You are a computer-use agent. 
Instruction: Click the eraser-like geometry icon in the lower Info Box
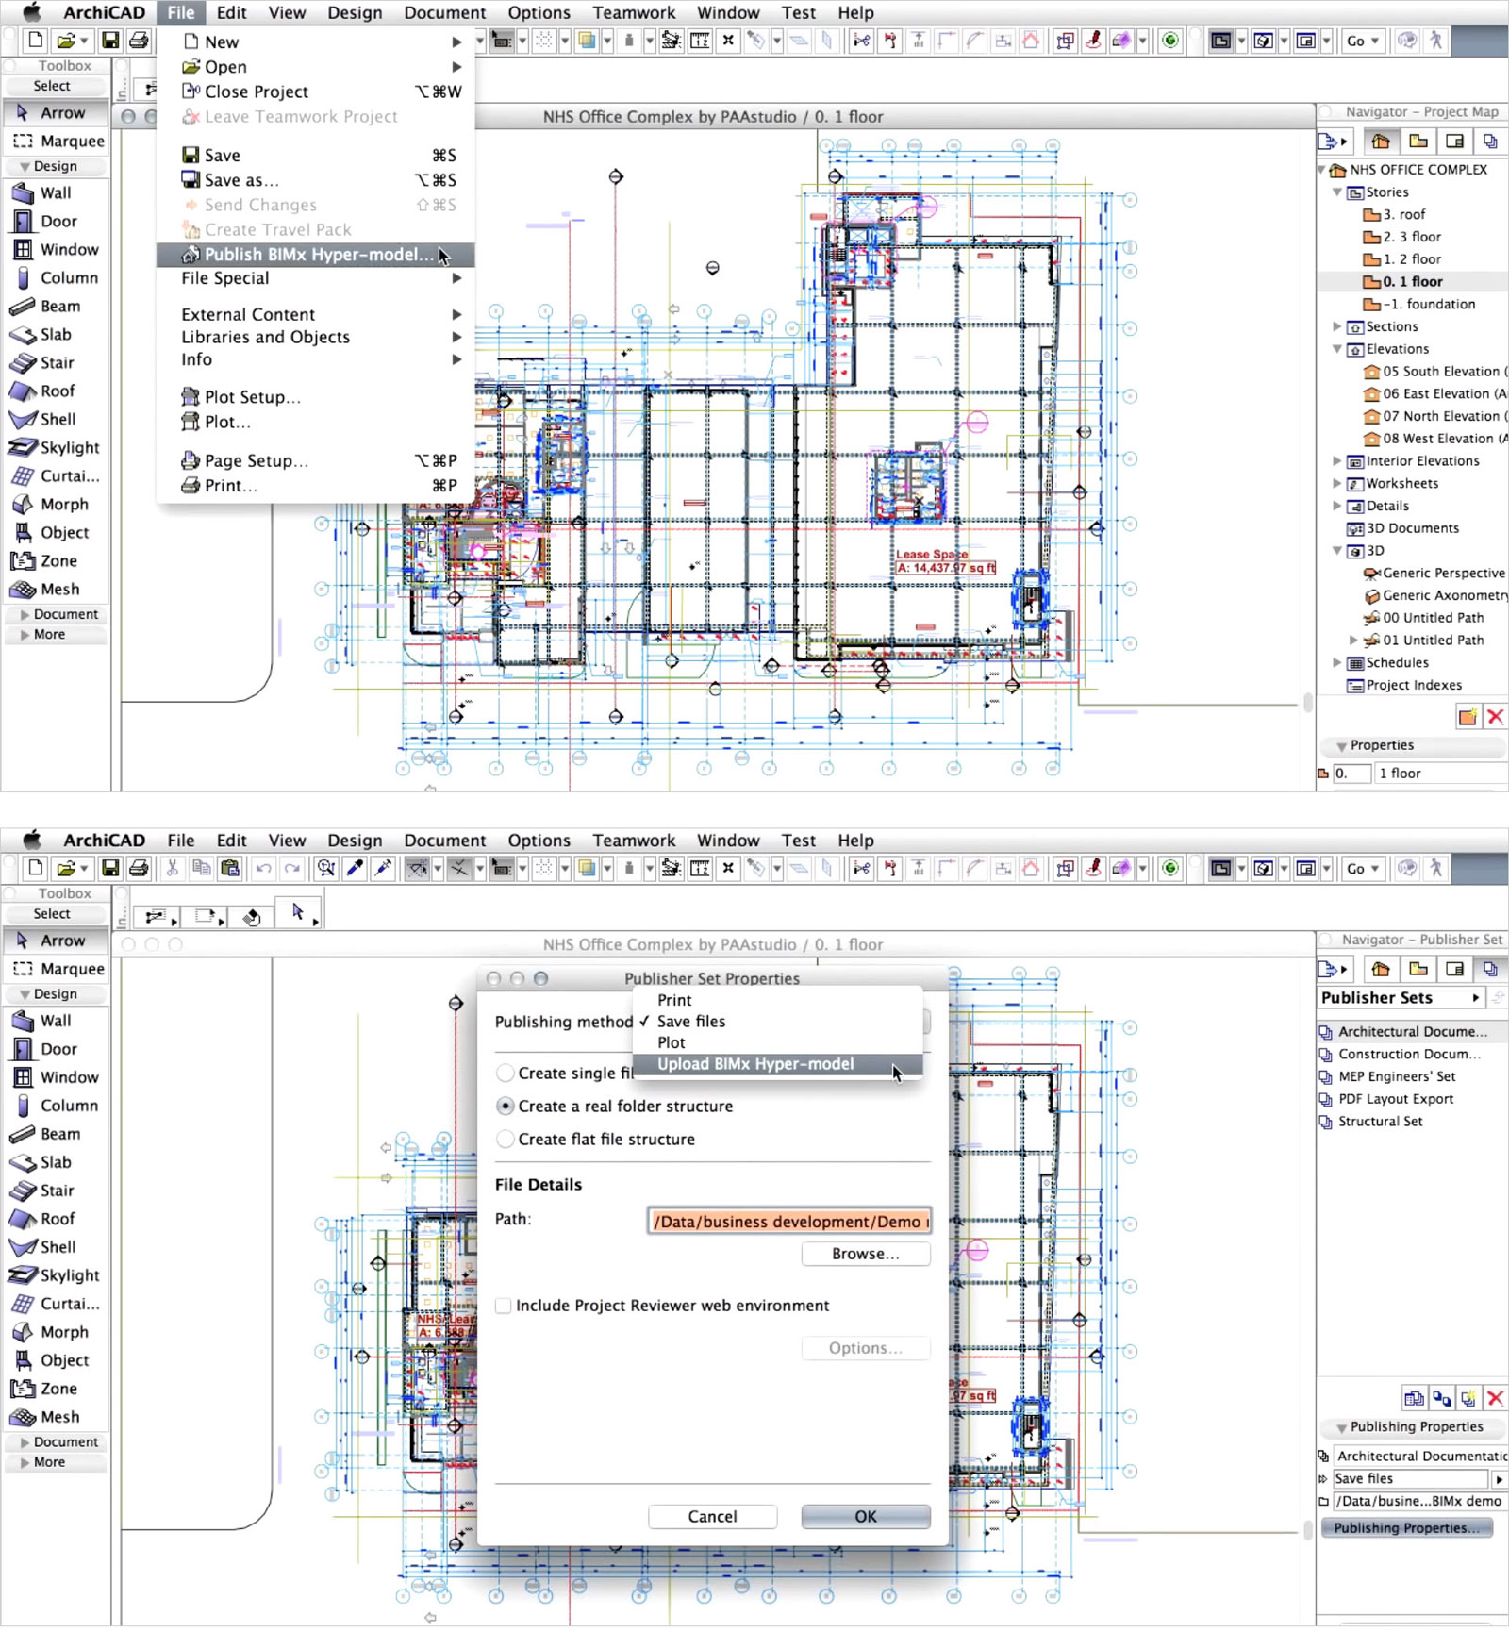(x=252, y=916)
